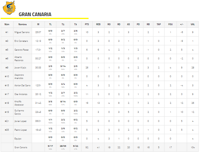Click the Nombre column header
The image size is (200, 152).
click(x=22, y=24)
